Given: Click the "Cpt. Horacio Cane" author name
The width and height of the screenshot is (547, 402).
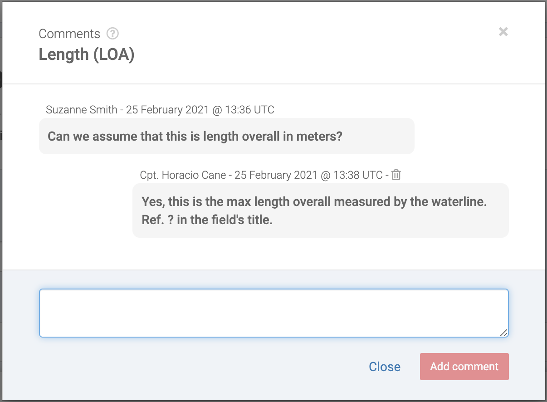Looking at the screenshot, I should 183,175.
